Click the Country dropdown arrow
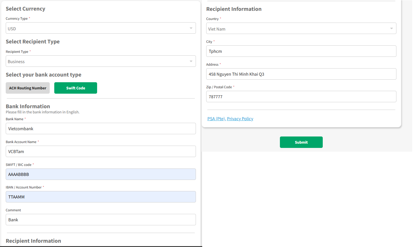Screen dimensions: 413x247 click(391, 29)
